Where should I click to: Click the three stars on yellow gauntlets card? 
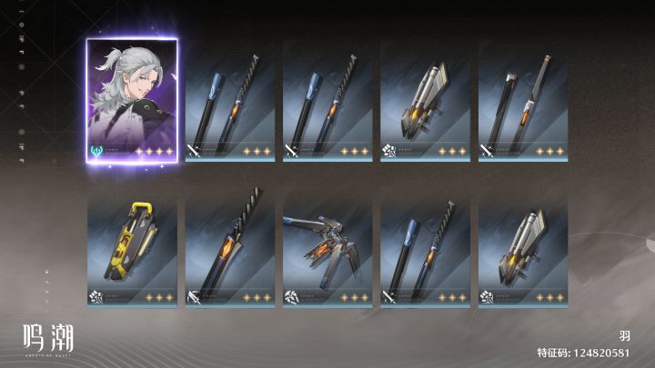(x=159, y=297)
